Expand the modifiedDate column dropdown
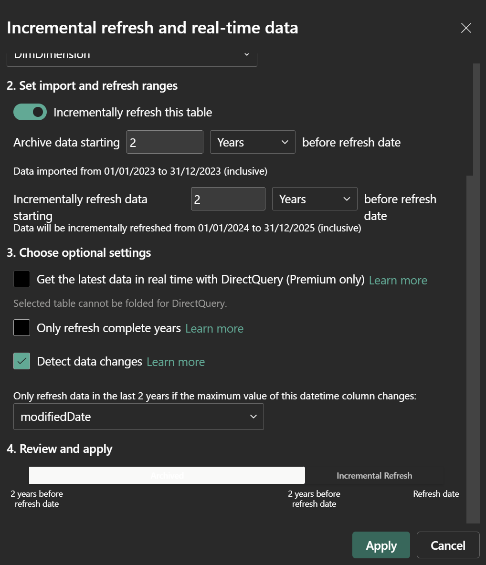 [138, 417]
